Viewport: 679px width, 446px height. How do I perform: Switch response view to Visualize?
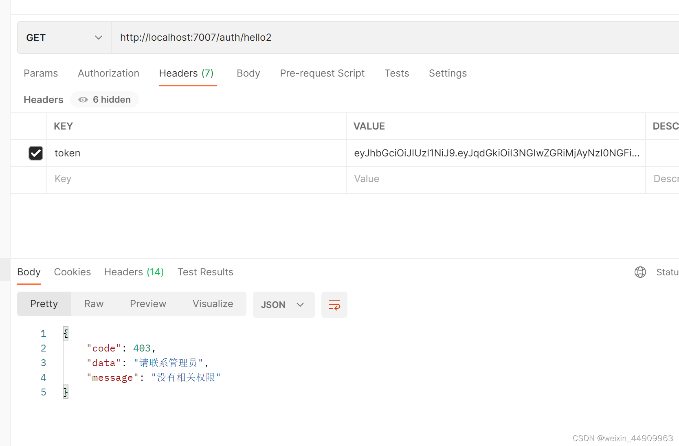(213, 304)
